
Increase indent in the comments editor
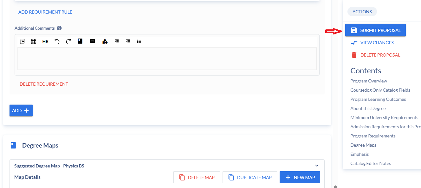click(x=128, y=41)
